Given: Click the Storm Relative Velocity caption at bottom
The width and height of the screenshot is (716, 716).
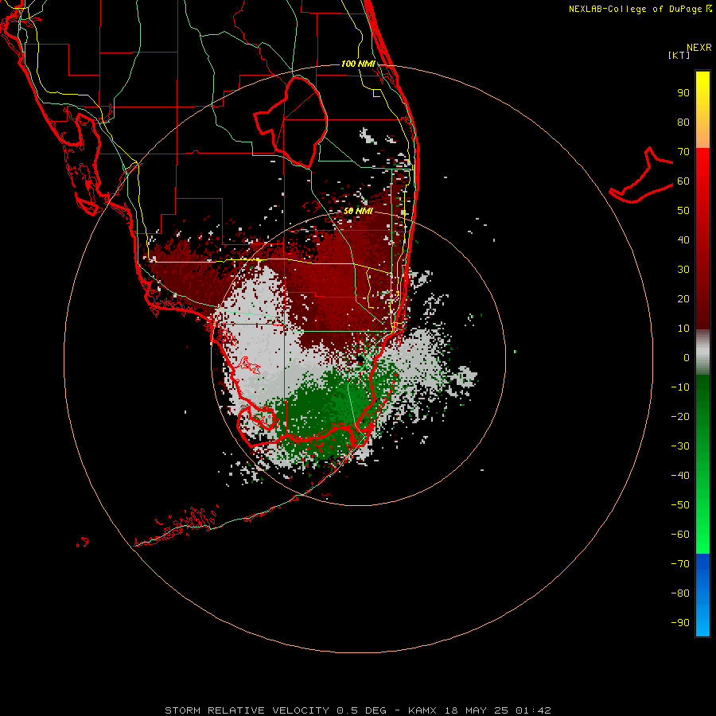Looking at the screenshot, I should pos(357,710).
